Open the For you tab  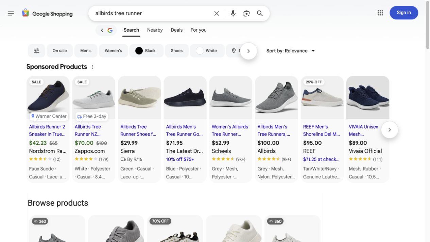[x=199, y=30]
